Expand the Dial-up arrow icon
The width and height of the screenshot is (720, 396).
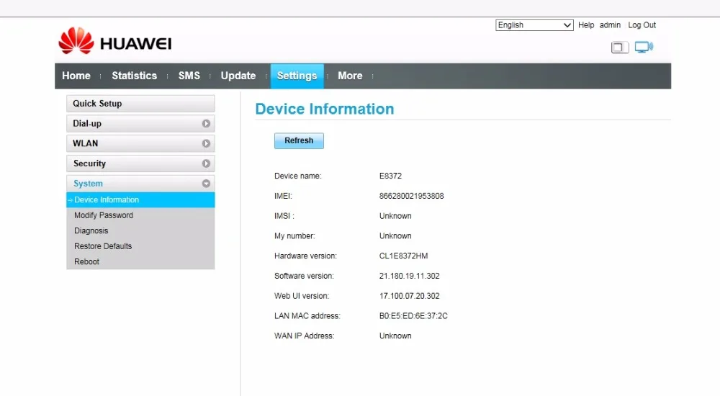pyautogui.click(x=206, y=124)
